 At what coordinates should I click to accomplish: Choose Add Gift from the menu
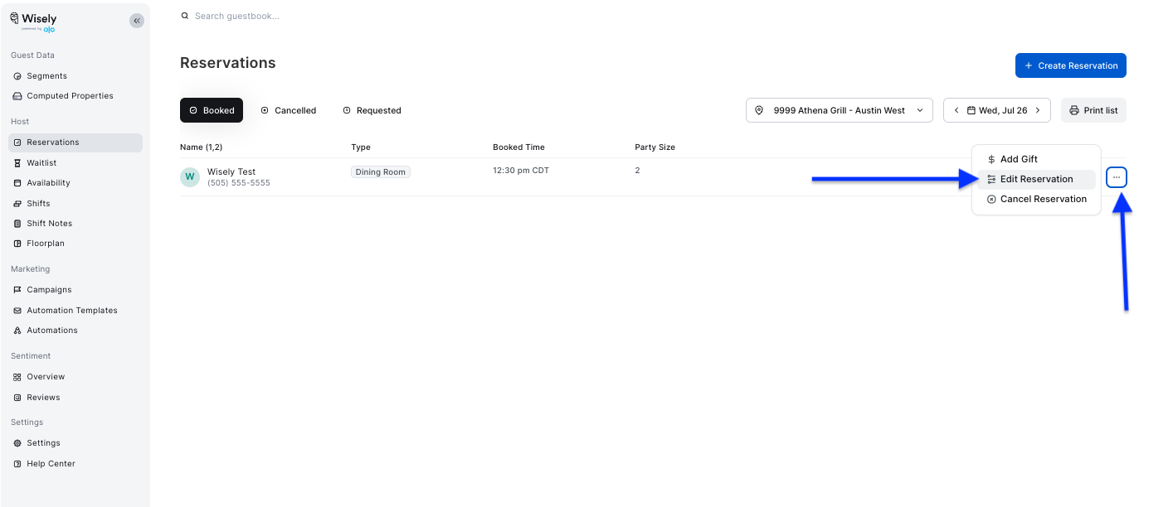[1036, 159]
